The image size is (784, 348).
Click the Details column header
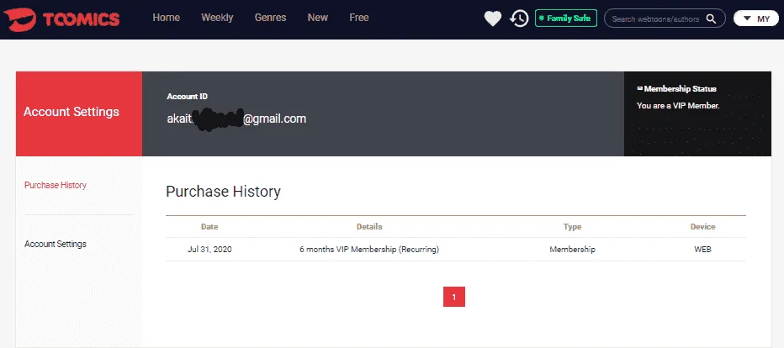369,227
